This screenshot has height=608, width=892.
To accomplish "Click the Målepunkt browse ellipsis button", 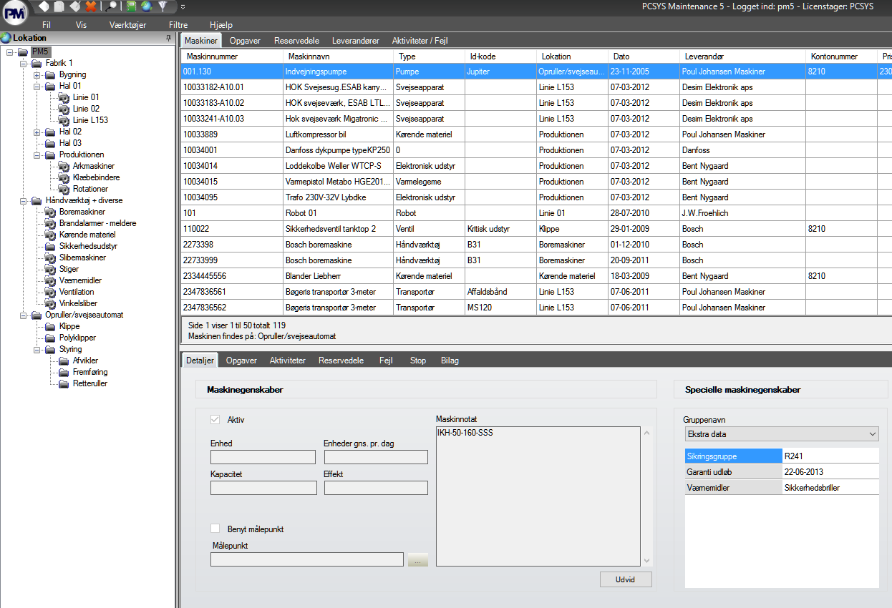I will coord(417,560).
